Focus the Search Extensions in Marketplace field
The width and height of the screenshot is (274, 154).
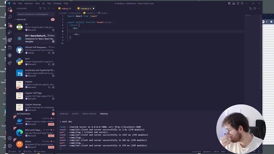(36, 14)
